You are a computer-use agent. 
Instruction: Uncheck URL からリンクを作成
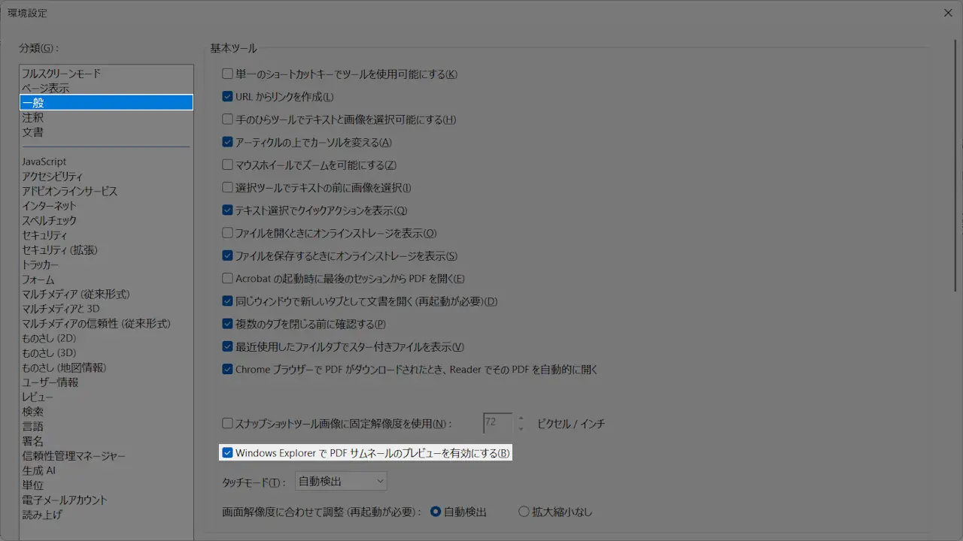click(x=228, y=97)
